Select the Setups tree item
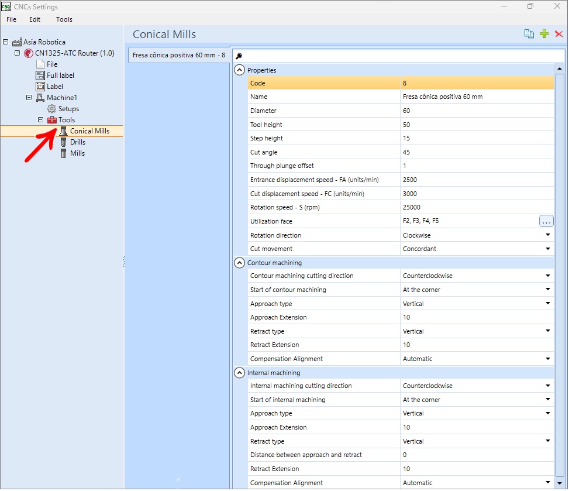This screenshot has height=491, width=569. click(68, 109)
